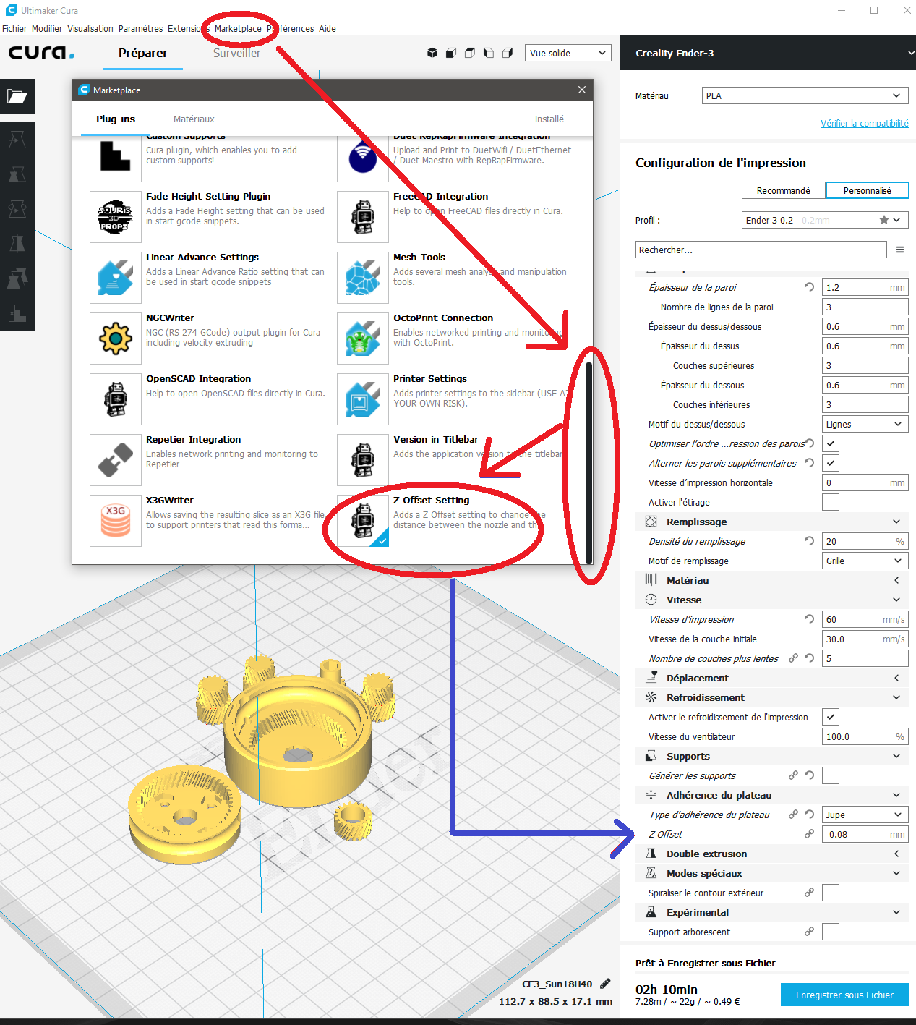Image resolution: width=916 pixels, height=1025 pixels.
Task: Enable Support arborescent checkbox
Action: point(831,932)
